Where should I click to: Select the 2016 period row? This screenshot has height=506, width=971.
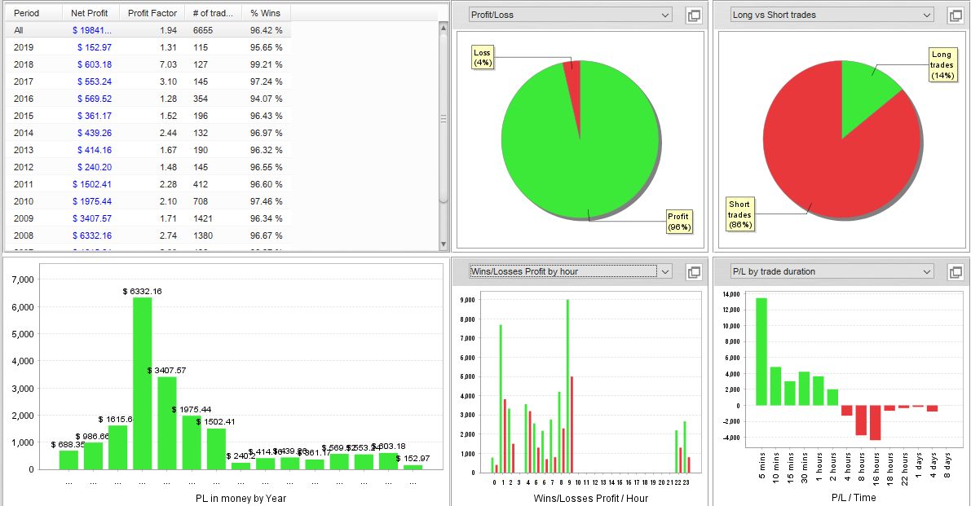point(148,99)
